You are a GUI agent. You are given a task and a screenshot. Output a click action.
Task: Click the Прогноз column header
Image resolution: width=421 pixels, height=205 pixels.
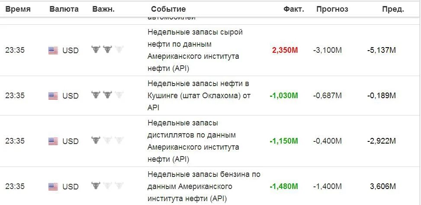point(332,9)
